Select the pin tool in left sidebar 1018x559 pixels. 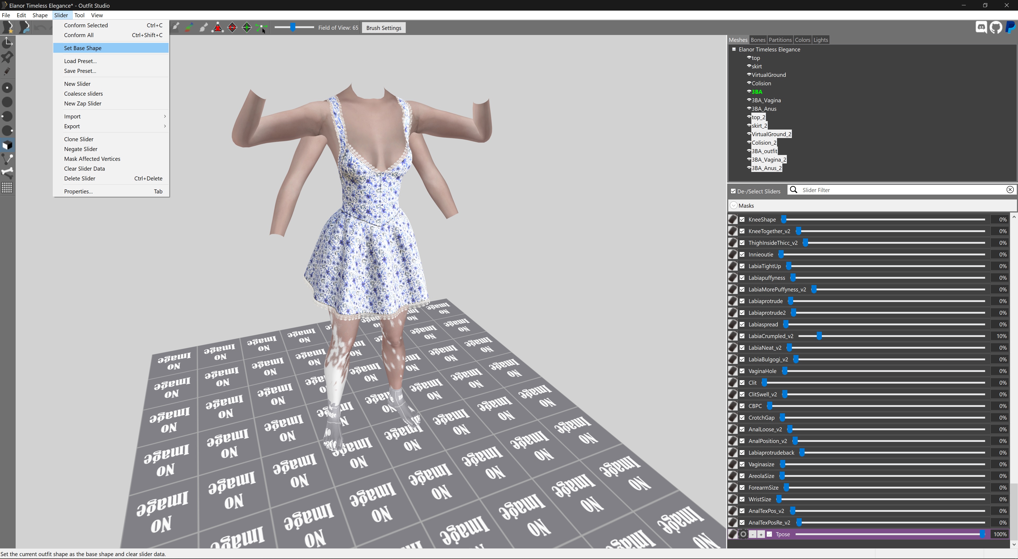pyautogui.click(x=7, y=57)
